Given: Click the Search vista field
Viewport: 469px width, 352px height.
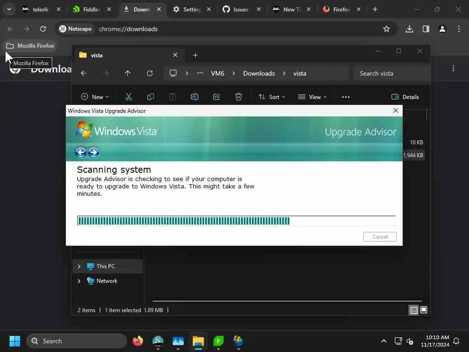Looking at the screenshot, I should click(391, 73).
